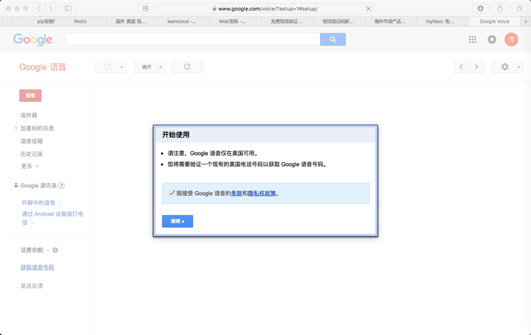
Task: Open 收件箱 in sidebar
Action: [29, 115]
